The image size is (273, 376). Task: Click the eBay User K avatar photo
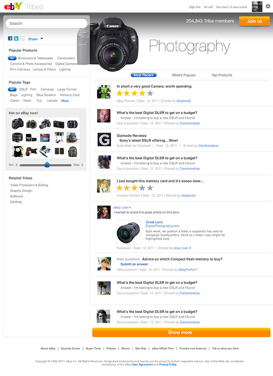104,212
